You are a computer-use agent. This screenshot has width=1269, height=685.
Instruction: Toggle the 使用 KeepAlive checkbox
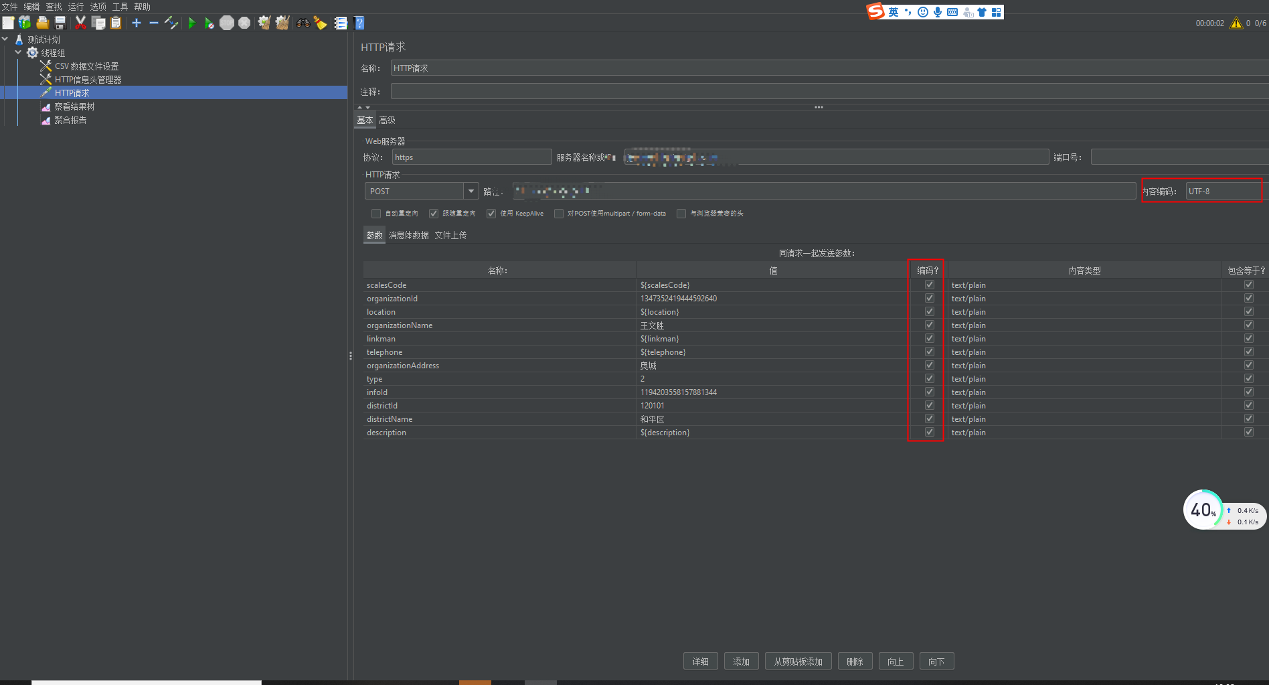pyautogui.click(x=491, y=214)
